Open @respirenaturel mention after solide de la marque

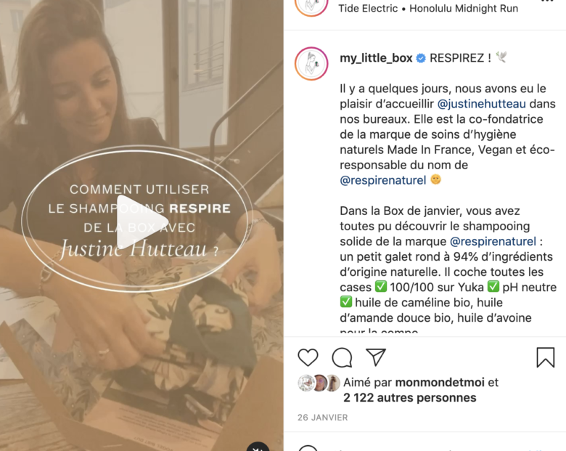click(x=493, y=241)
